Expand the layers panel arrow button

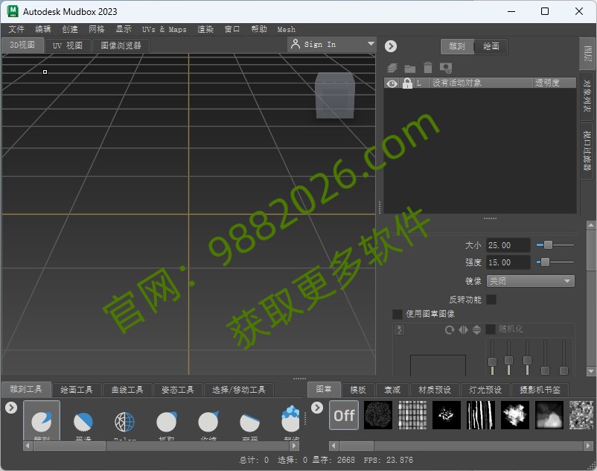391,46
